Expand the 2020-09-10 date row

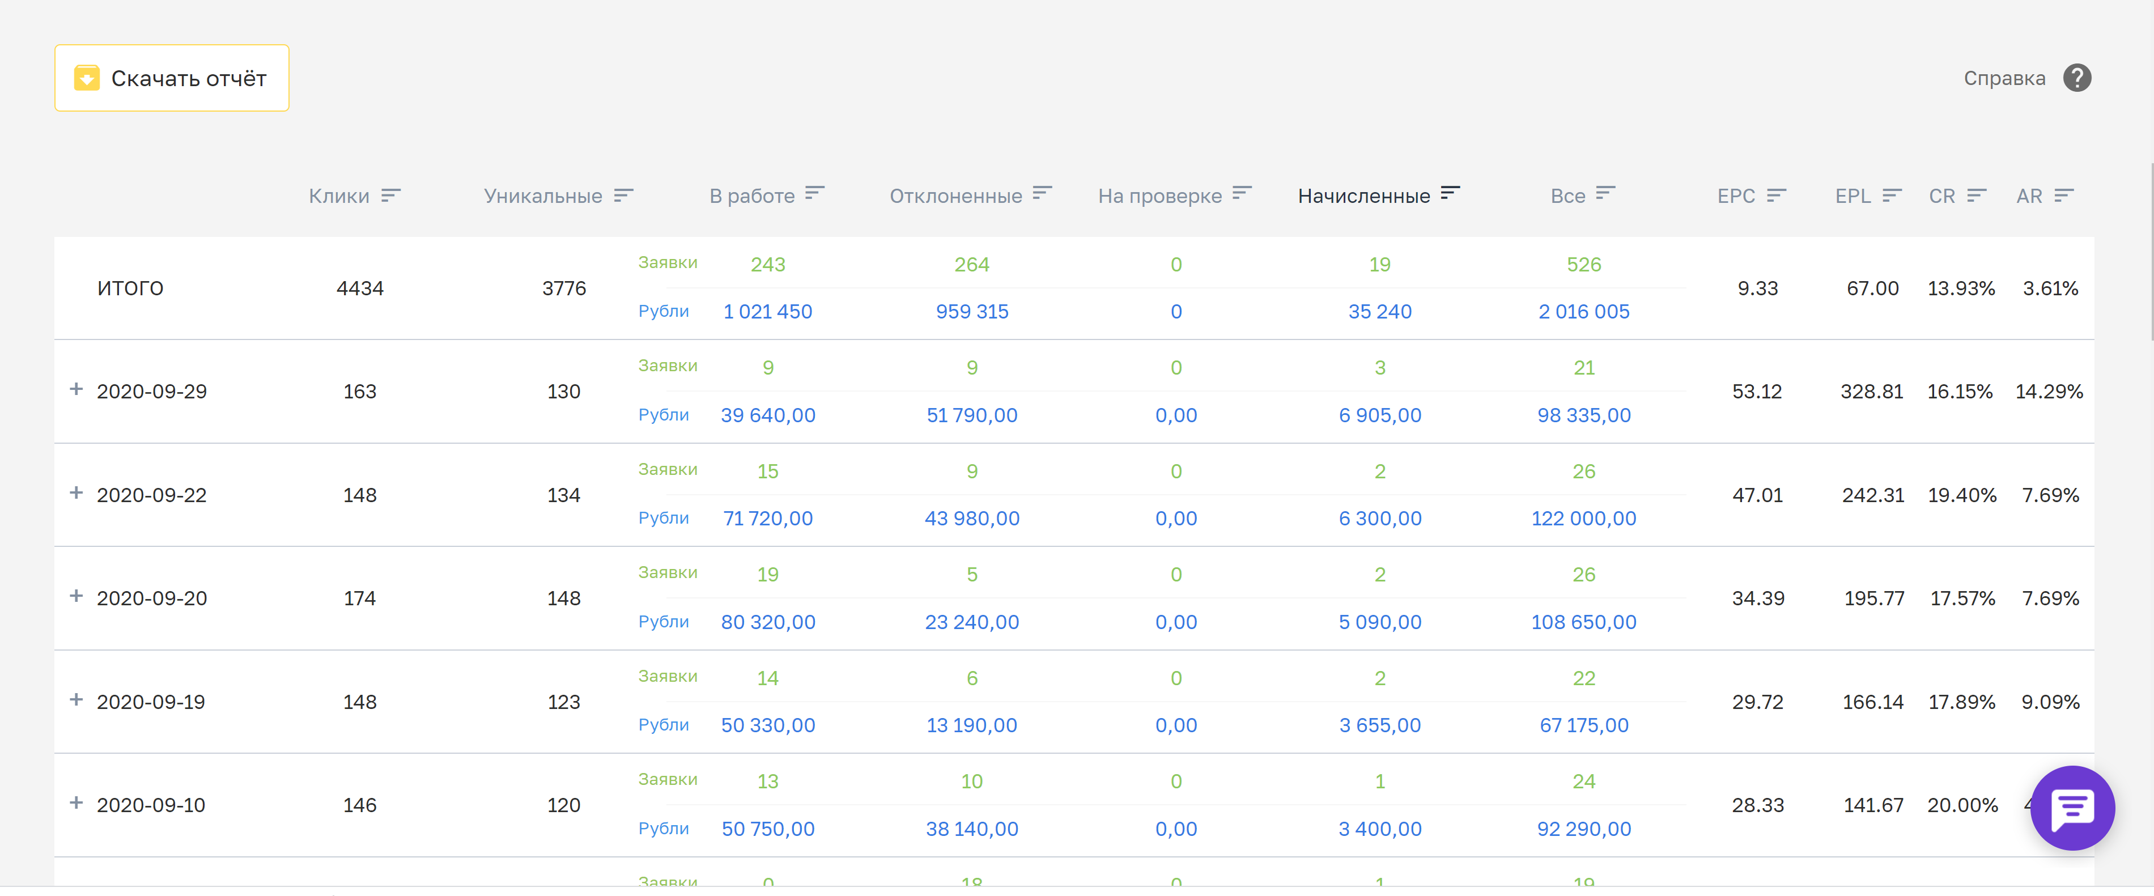[x=76, y=802]
